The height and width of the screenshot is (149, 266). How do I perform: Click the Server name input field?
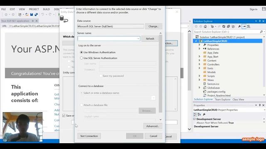pyautogui.click(x=109, y=38)
